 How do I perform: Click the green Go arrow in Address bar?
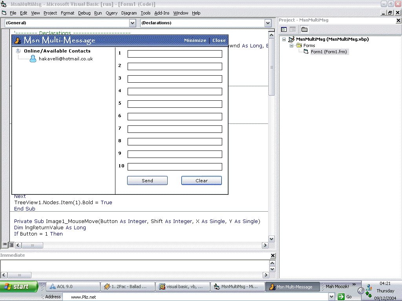point(341,297)
